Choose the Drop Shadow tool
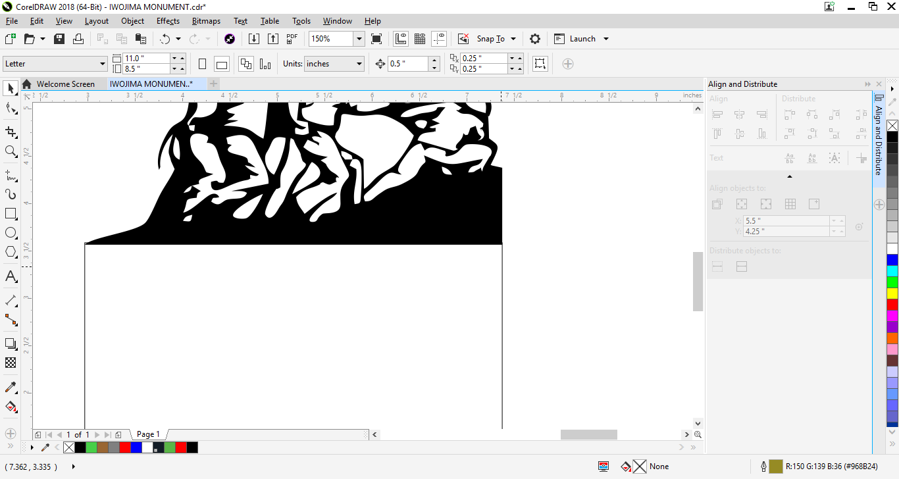 click(11, 343)
